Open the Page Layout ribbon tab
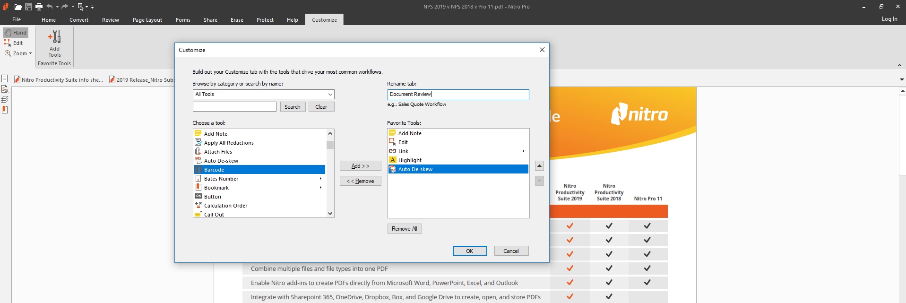 (x=147, y=20)
